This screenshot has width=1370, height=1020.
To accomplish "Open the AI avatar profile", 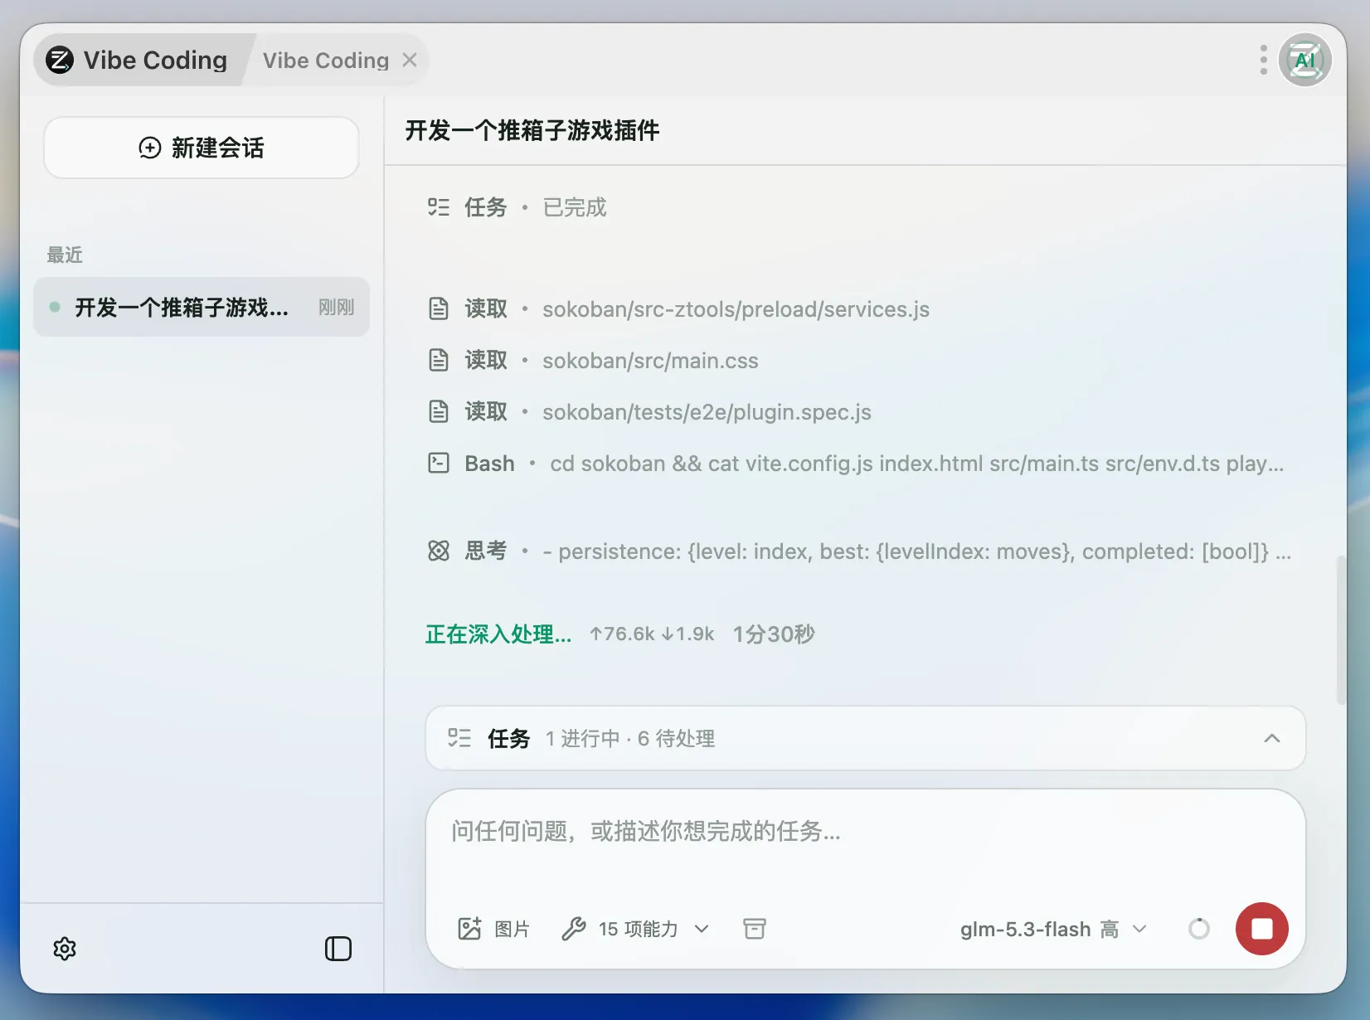I will [1304, 60].
